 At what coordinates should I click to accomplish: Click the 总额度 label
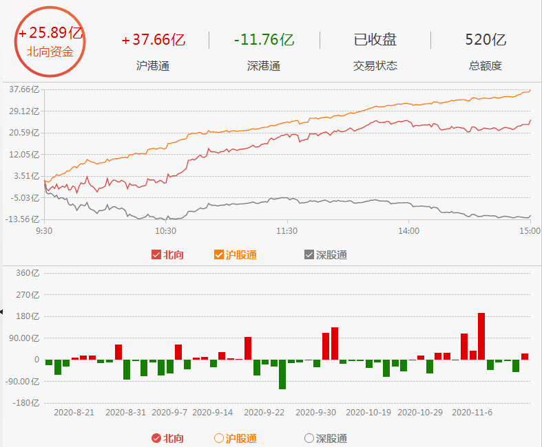pyautogui.click(x=486, y=65)
